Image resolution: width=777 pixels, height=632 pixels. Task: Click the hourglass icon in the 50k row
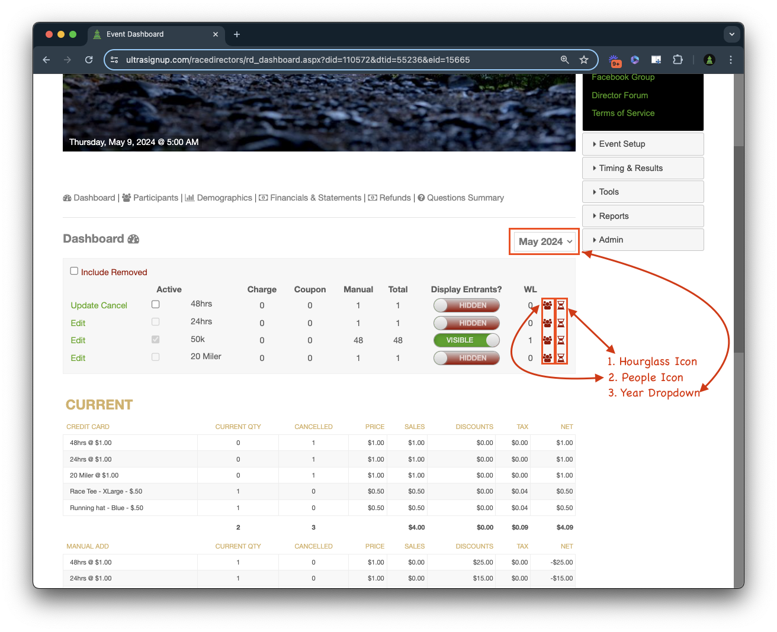pos(561,340)
